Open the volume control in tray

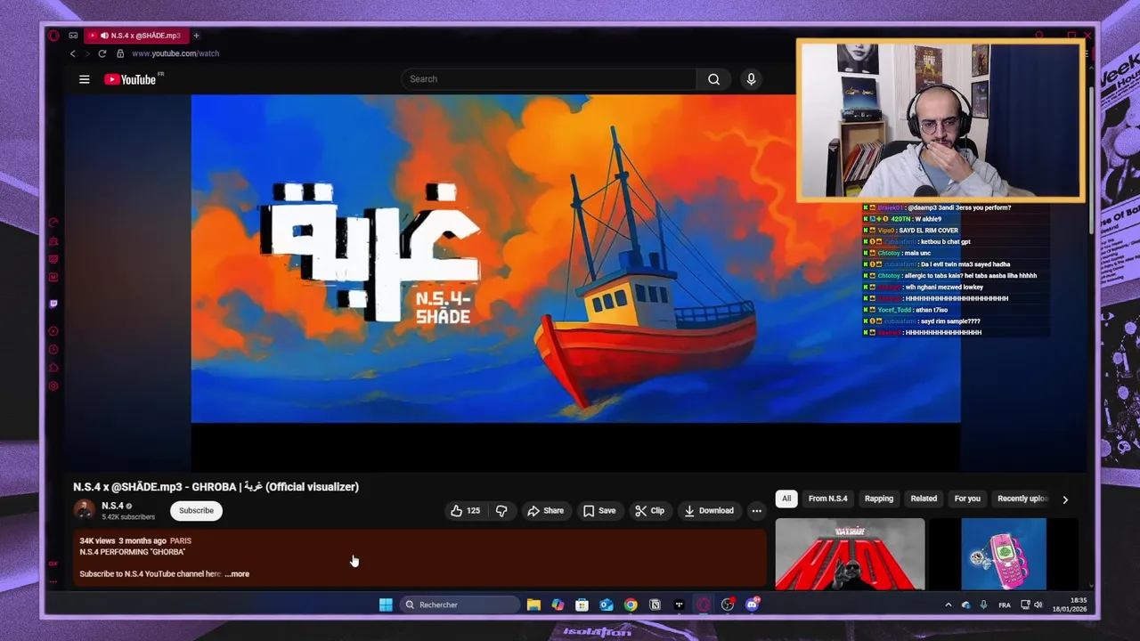1038,605
